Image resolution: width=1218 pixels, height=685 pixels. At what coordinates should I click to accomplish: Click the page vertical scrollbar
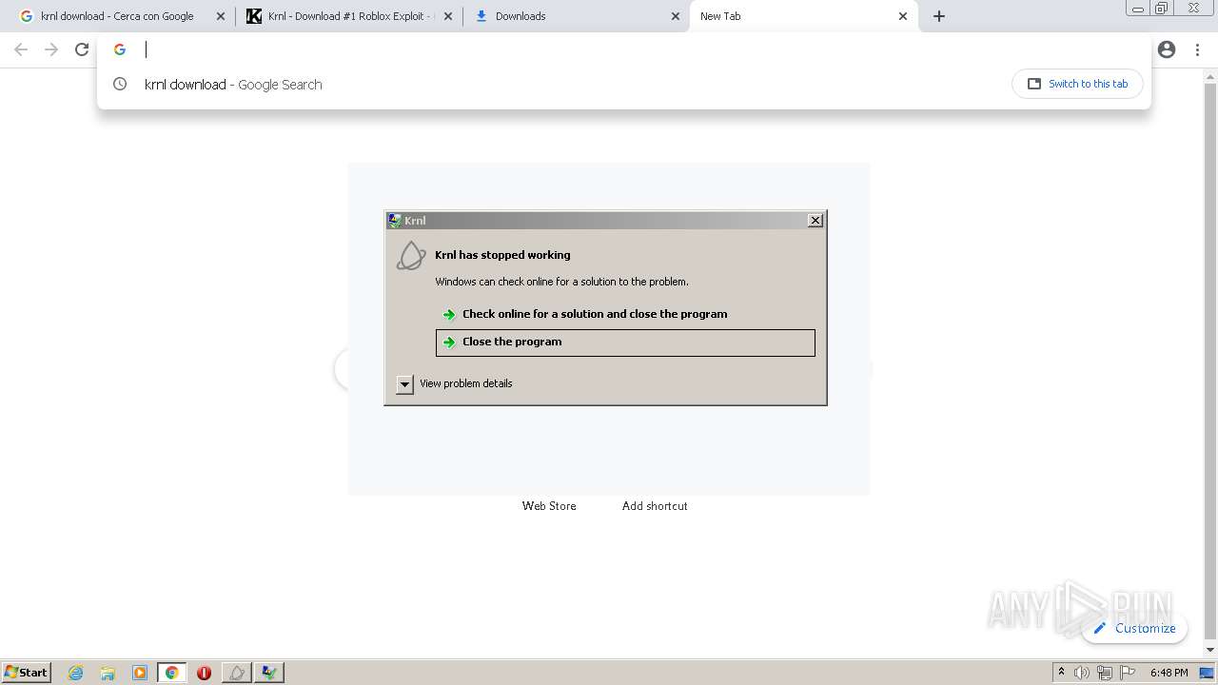(x=1210, y=362)
